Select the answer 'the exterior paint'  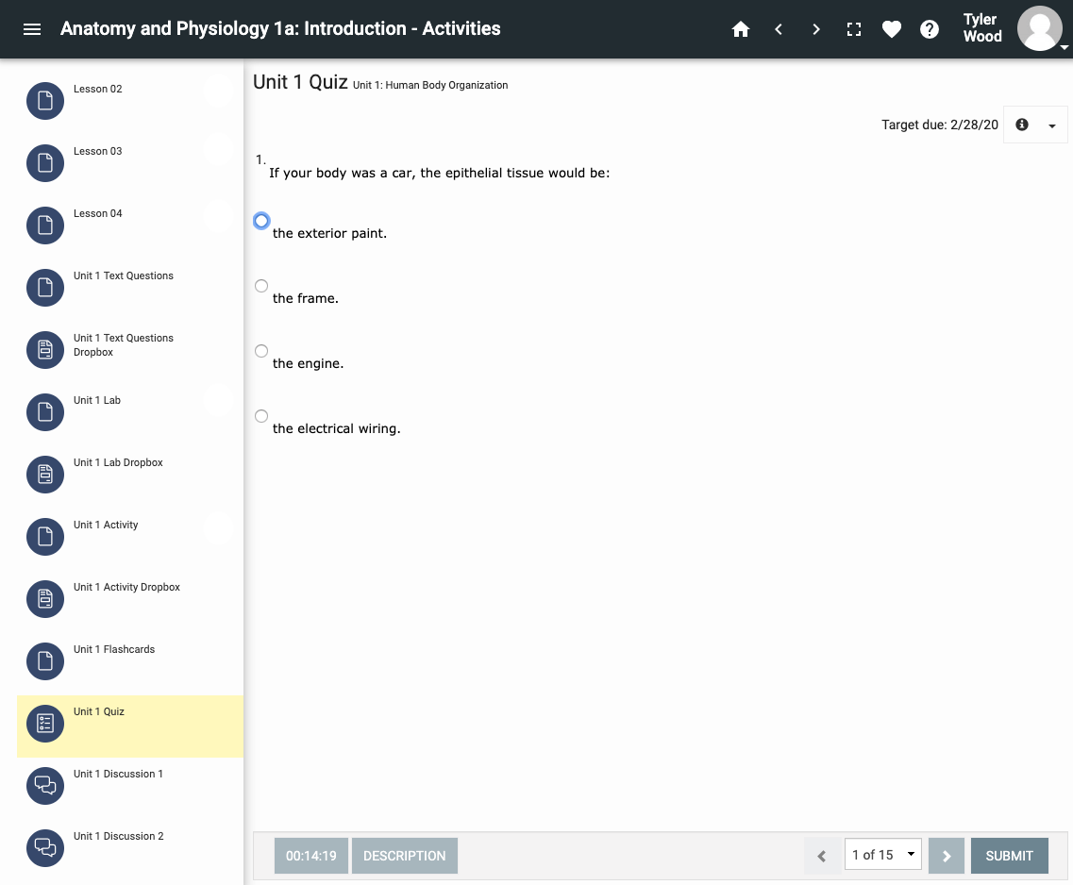click(261, 221)
